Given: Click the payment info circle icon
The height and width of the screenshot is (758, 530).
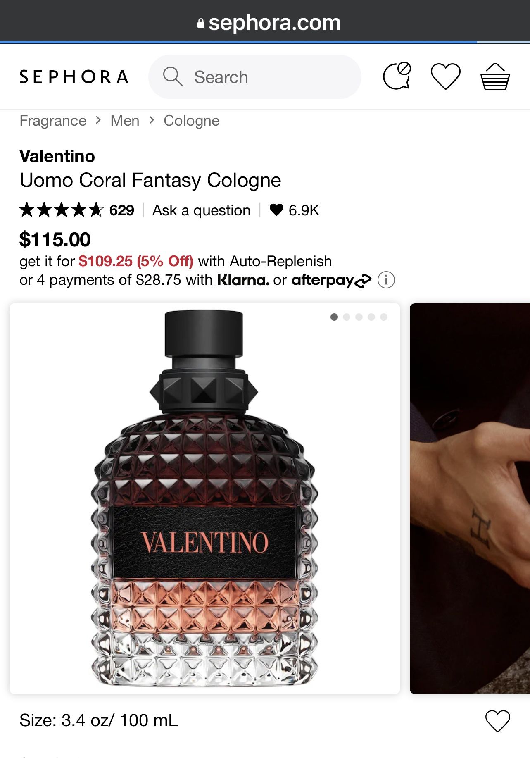Looking at the screenshot, I should [386, 280].
